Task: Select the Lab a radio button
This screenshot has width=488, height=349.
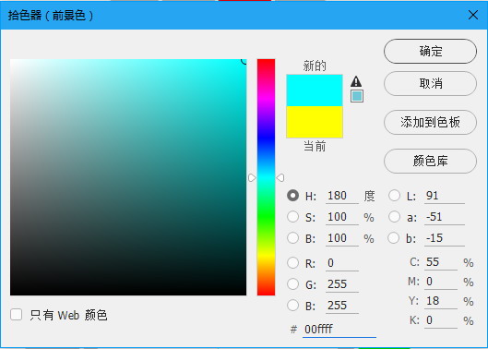Action: [x=394, y=217]
